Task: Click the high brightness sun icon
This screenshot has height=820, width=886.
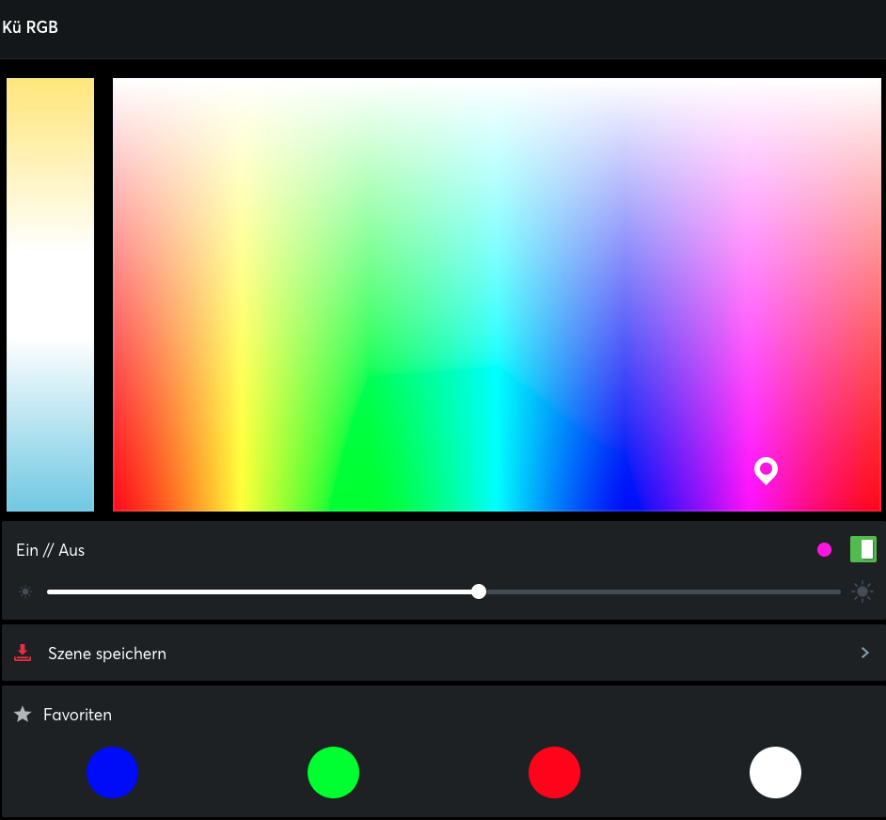Action: 862,591
